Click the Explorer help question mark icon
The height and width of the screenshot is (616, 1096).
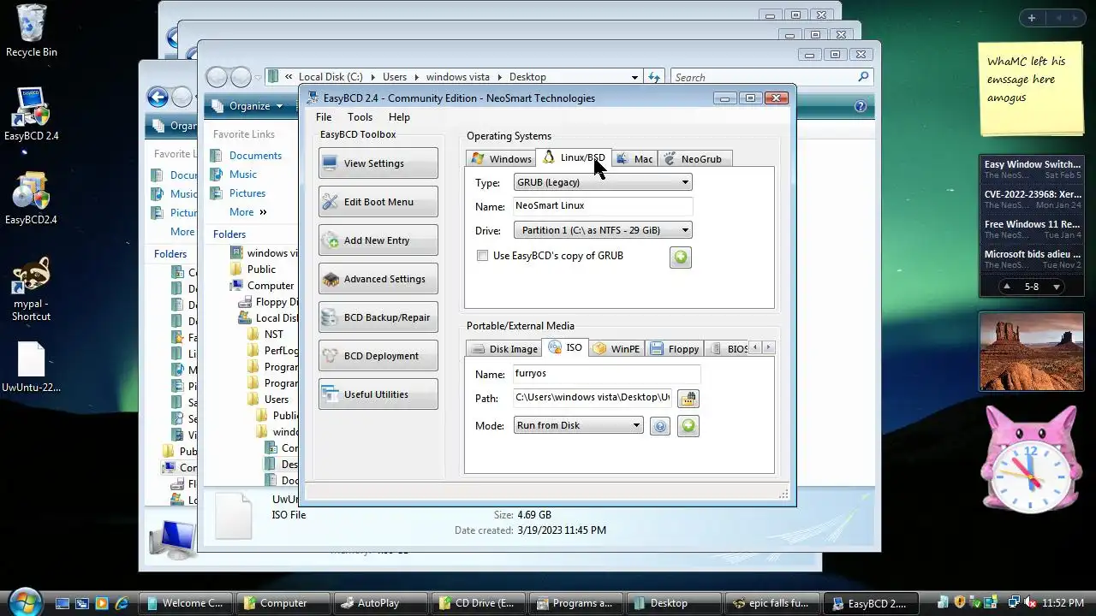(861, 107)
